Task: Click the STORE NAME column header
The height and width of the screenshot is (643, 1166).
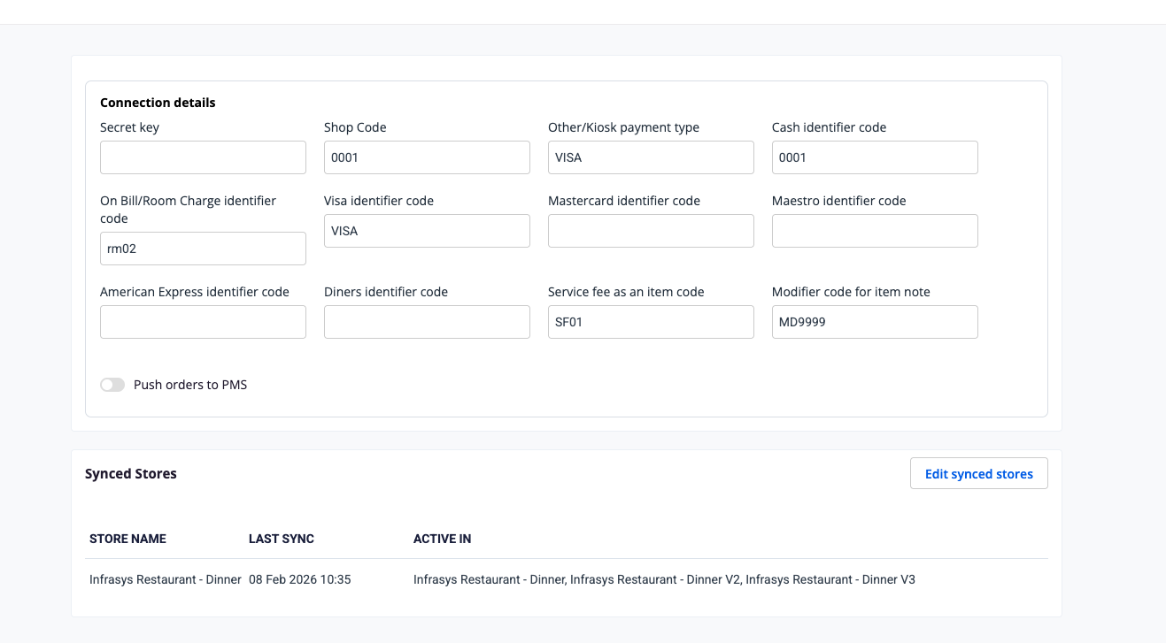Action: coord(127,539)
